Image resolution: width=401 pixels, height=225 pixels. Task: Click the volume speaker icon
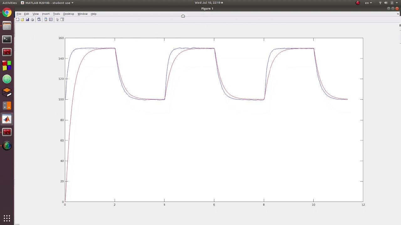tap(386, 3)
